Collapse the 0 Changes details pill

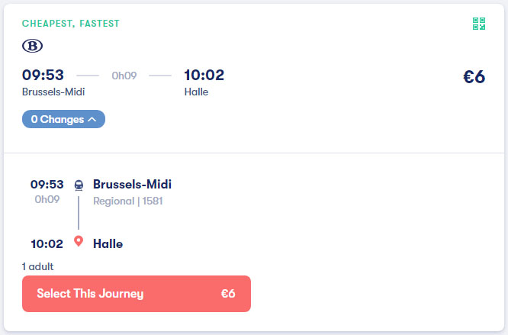(x=63, y=119)
